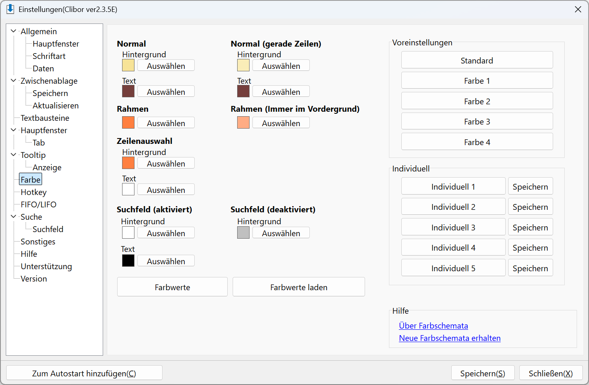Screen dimensions: 589x385
Task: Click the Normal Hintergrund color swatch
Action: pyautogui.click(x=128, y=65)
